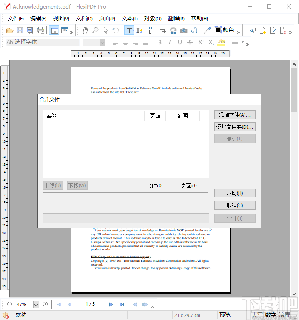Click the 页面 column header
The height and width of the screenshot is (320, 299).
click(x=155, y=116)
